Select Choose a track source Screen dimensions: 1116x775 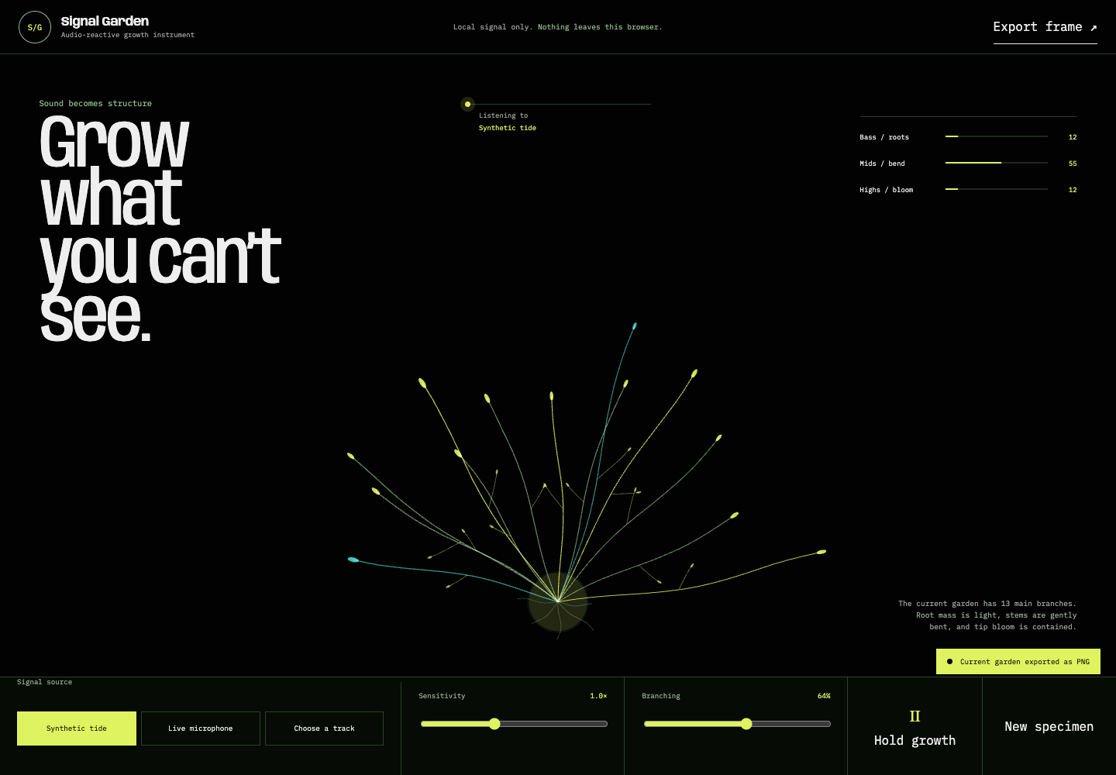[x=324, y=728]
